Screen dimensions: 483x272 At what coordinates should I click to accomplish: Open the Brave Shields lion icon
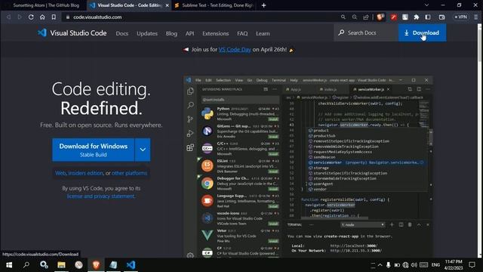click(x=380, y=17)
